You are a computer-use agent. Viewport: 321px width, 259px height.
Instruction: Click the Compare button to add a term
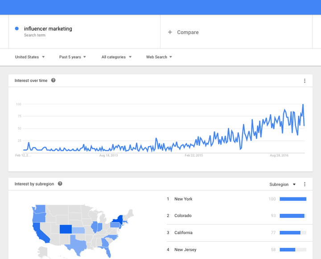pyautogui.click(x=187, y=32)
